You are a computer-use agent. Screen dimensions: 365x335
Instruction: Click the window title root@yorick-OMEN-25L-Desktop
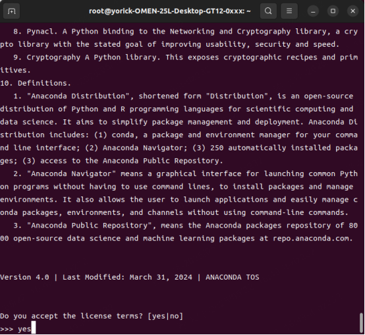point(170,11)
